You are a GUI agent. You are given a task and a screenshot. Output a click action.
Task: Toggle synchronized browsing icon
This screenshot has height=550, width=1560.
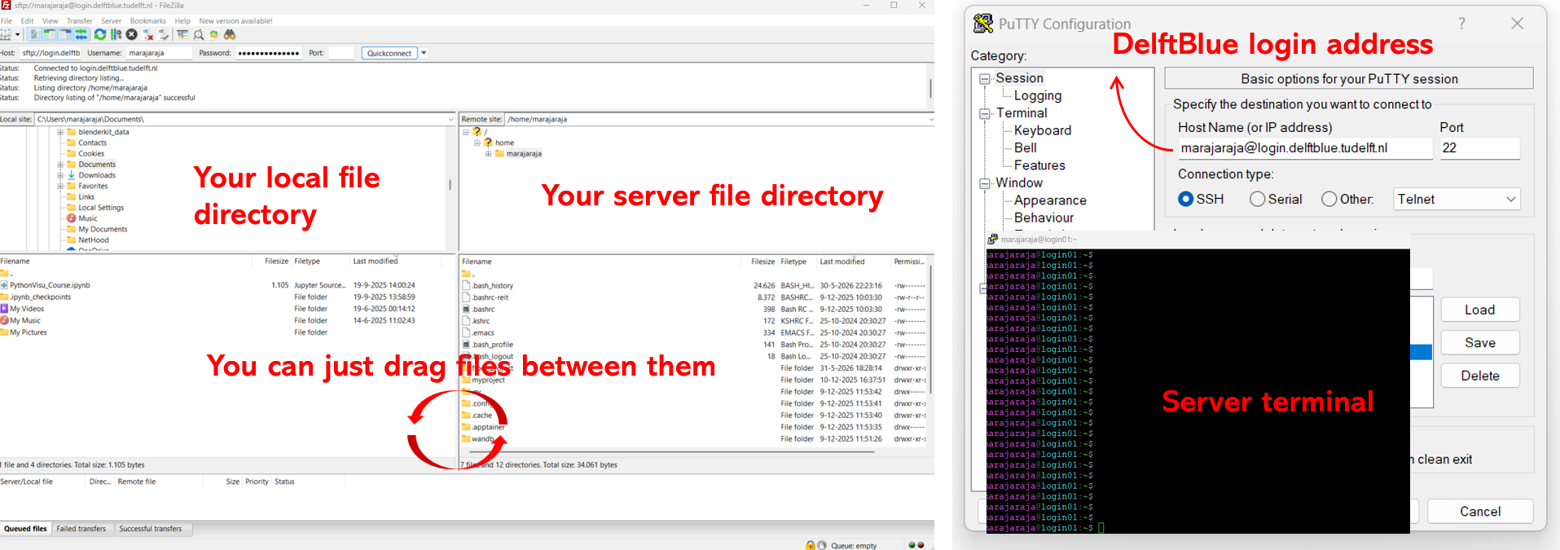click(x=214, y=34)
